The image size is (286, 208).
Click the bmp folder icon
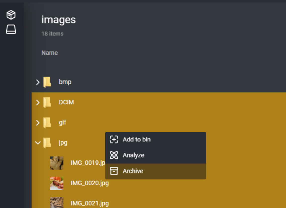47,82
